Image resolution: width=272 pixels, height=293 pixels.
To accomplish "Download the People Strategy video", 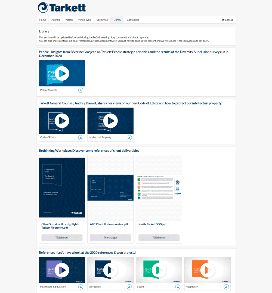I will point(81,90).
